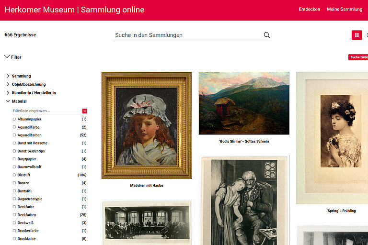Open the Entdecken menu item

[x=310, y=10]
